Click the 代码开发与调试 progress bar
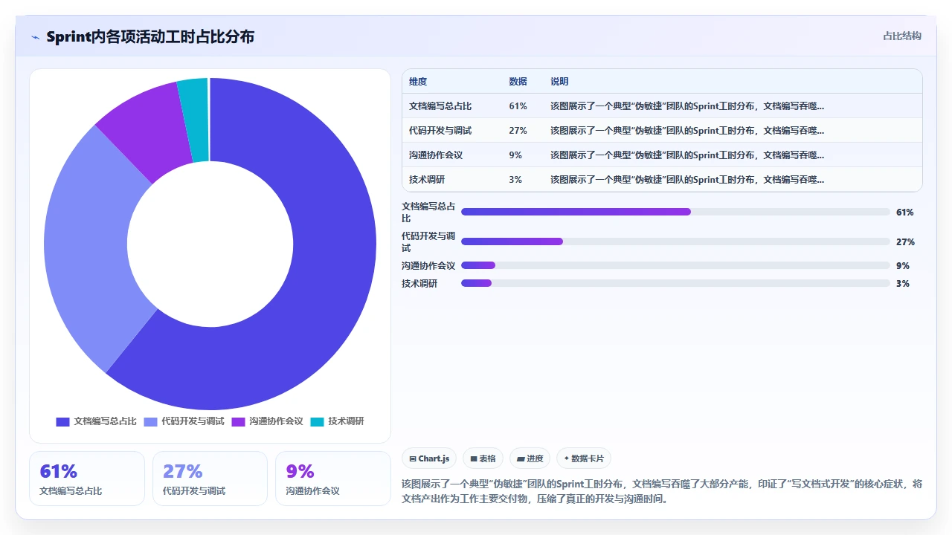 [675, 241]
